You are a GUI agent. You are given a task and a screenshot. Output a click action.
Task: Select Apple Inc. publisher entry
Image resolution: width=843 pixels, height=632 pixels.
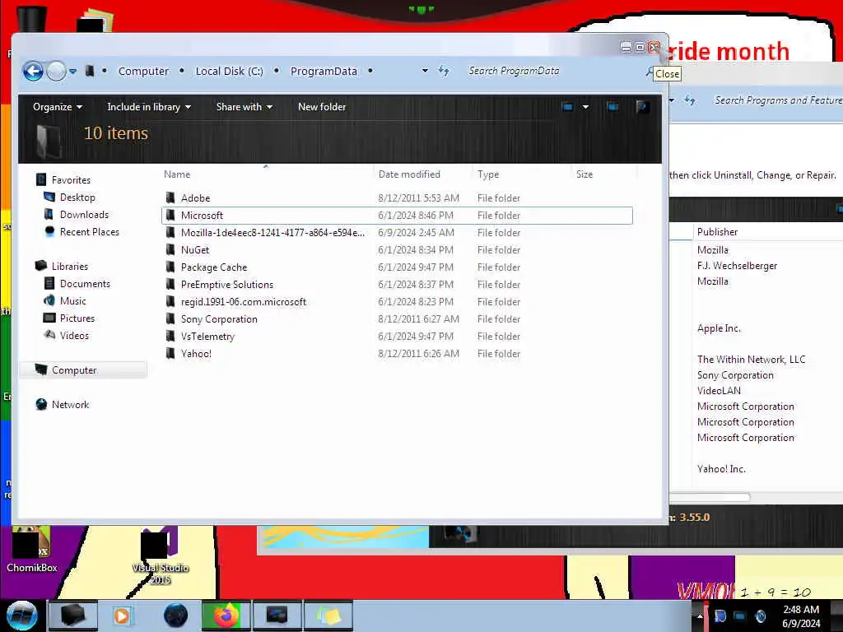719,328
